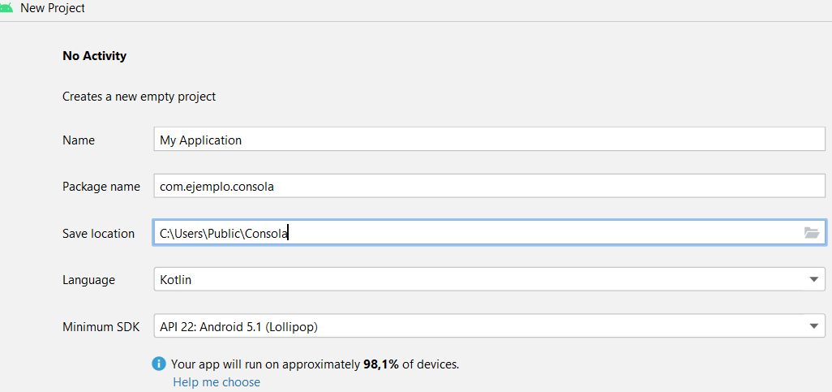Click the Android icon in title bar
Image resolution: width=832 pixels, height=392 pixels.
point(6,7)
